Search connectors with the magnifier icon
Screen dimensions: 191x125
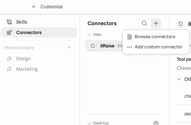coord(145,23)
